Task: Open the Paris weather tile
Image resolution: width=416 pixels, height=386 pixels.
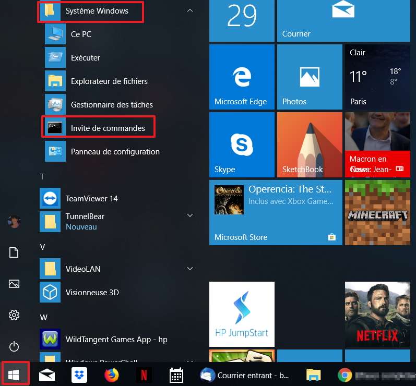Action: click(x=377, y=76)
